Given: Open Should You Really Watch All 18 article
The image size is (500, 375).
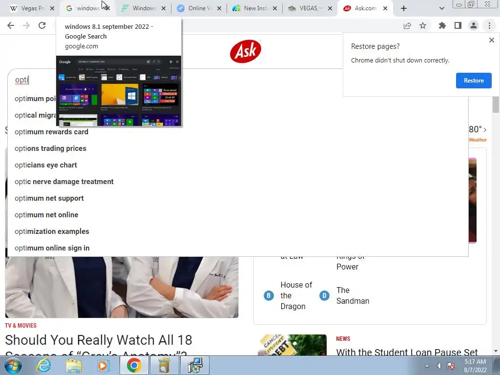Looking at the screenshot, I should (x=99, y=344).
